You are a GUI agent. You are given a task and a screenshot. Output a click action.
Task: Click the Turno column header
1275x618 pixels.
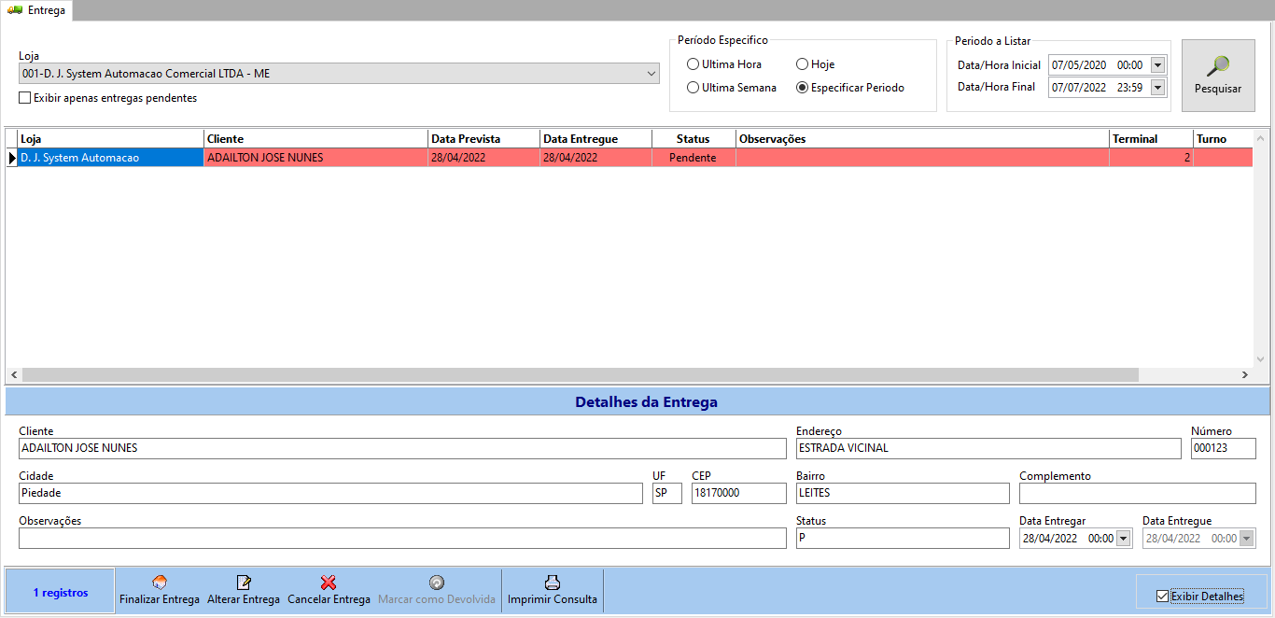coord(1223,139)
